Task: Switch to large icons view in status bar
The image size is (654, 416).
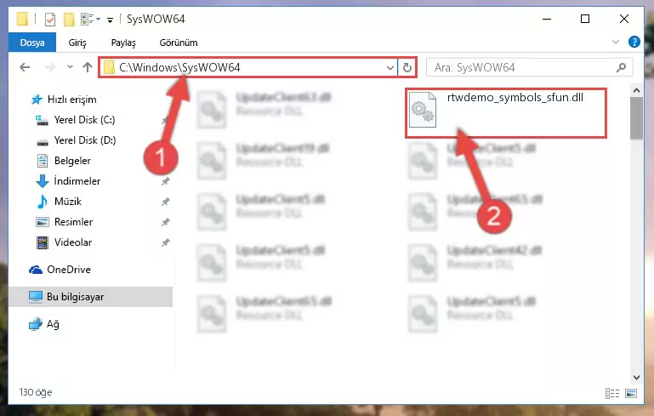Action: point(631,393)
